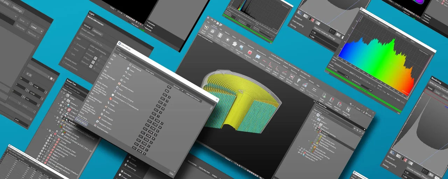Click the Quick import ribbon icon
Viewport: 448px width, 179px height.
click(206, 27)
